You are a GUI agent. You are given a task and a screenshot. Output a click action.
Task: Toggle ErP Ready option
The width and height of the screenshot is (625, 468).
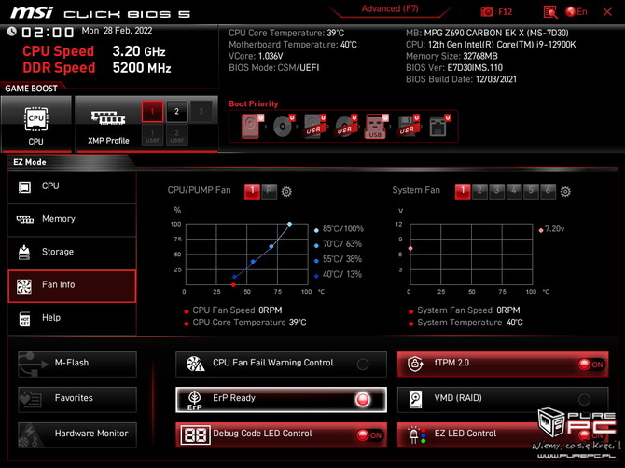pos(281,399)
